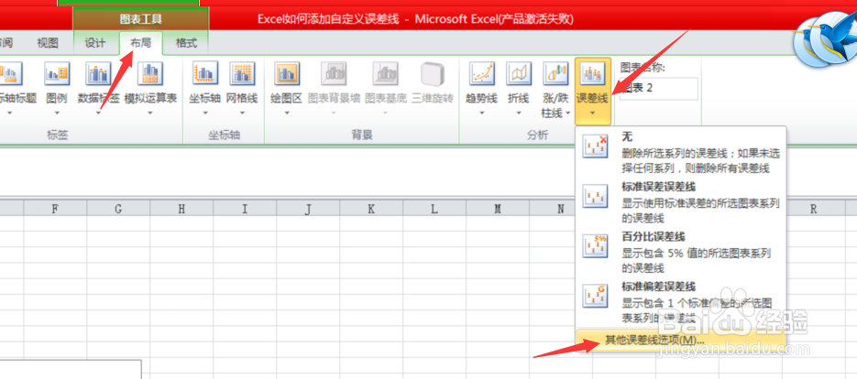Viewport: 857px width, 379px height.
Task: Expand the Up/Down Bars (柱线) dropdown arrow
Action: [x=568, y=114]
